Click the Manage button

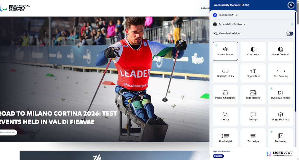[x=218, y=156]
